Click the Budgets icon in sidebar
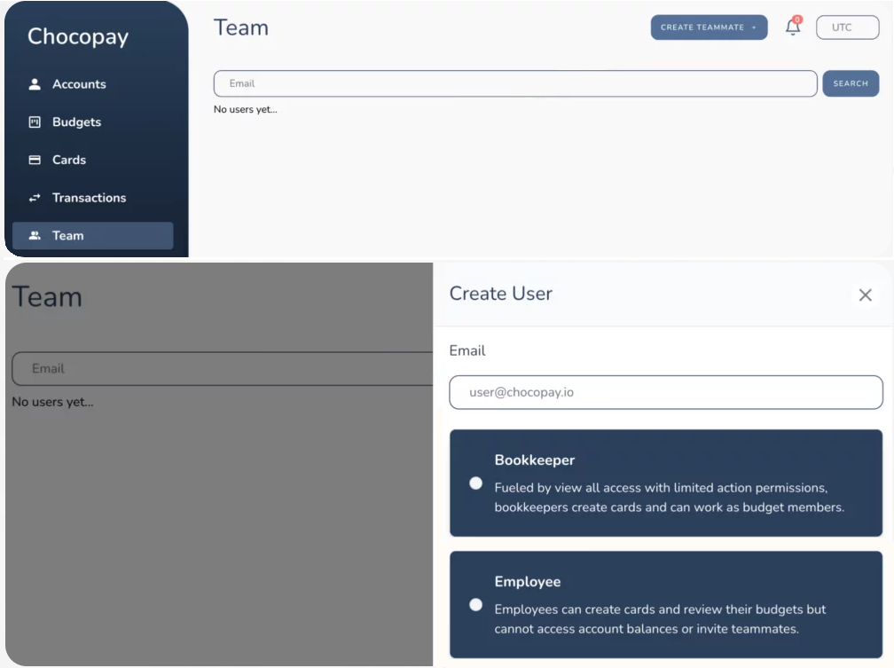Screen dimensions: 894x668 coord(35,122)
